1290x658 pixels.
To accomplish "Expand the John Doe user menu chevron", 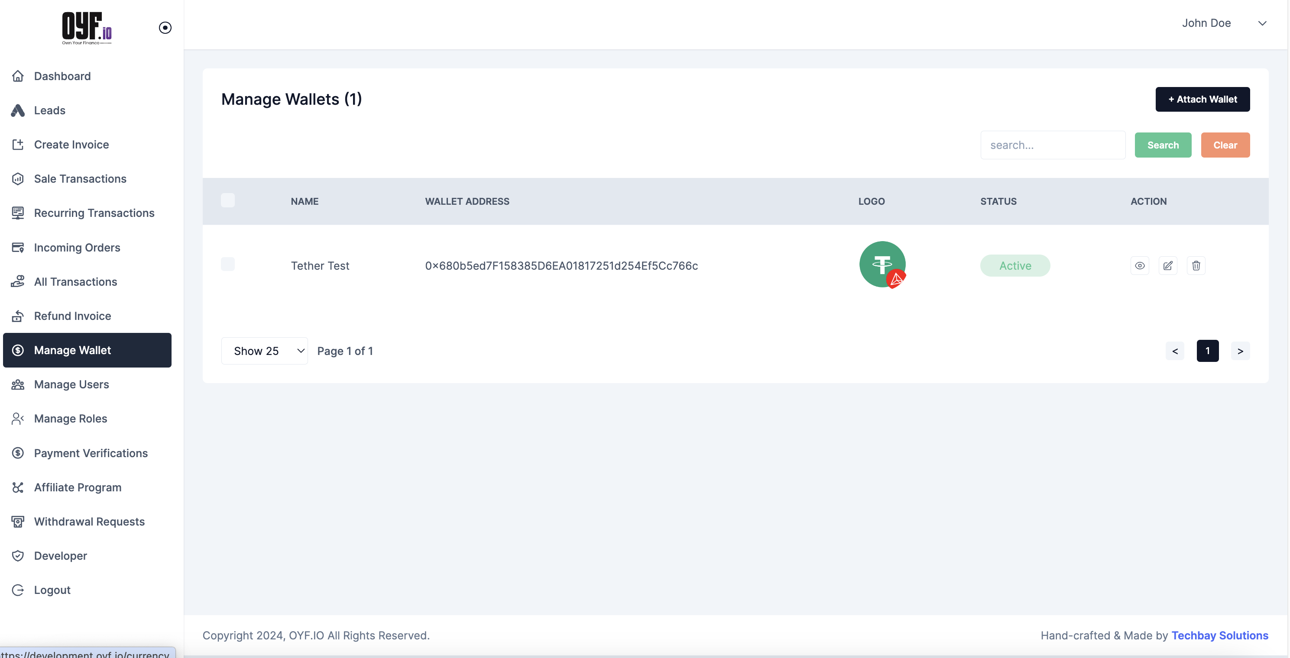I will tap(1262, 23).
